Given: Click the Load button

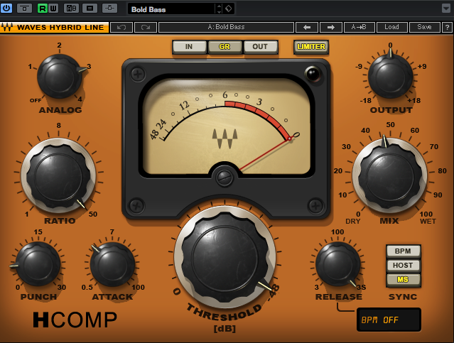Looking at the screenshot, I should (391, 28).
